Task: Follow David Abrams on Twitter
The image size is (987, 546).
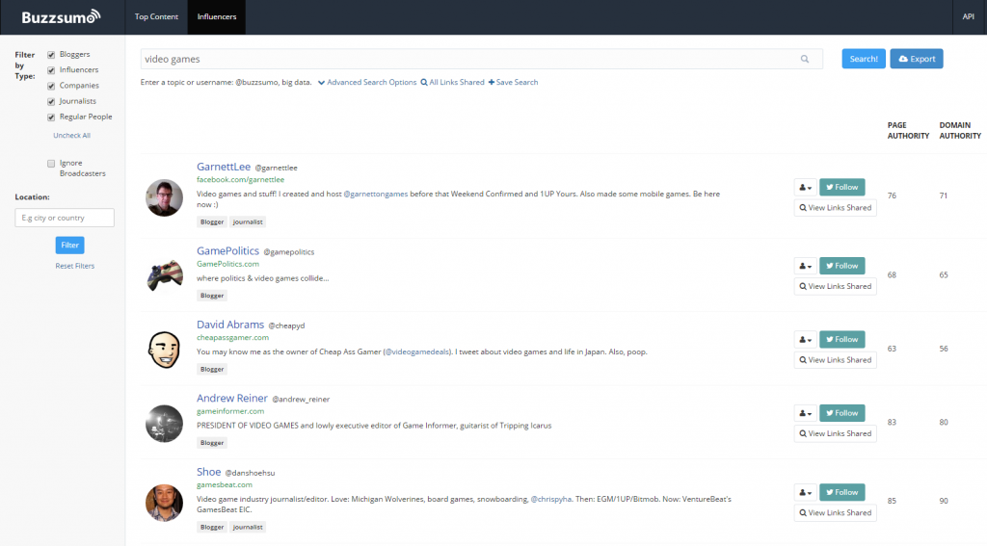Action: pyautogui.click(x=842, y=340)
